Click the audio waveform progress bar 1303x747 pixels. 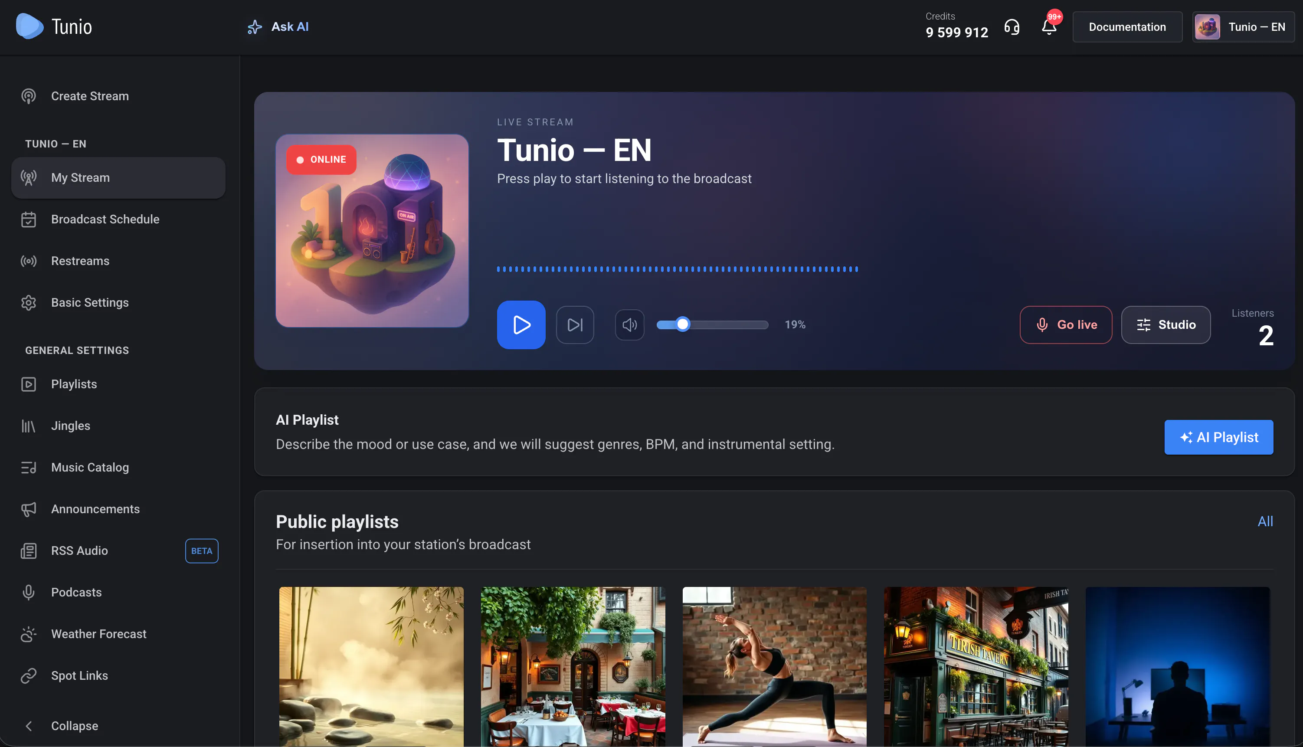677,269
